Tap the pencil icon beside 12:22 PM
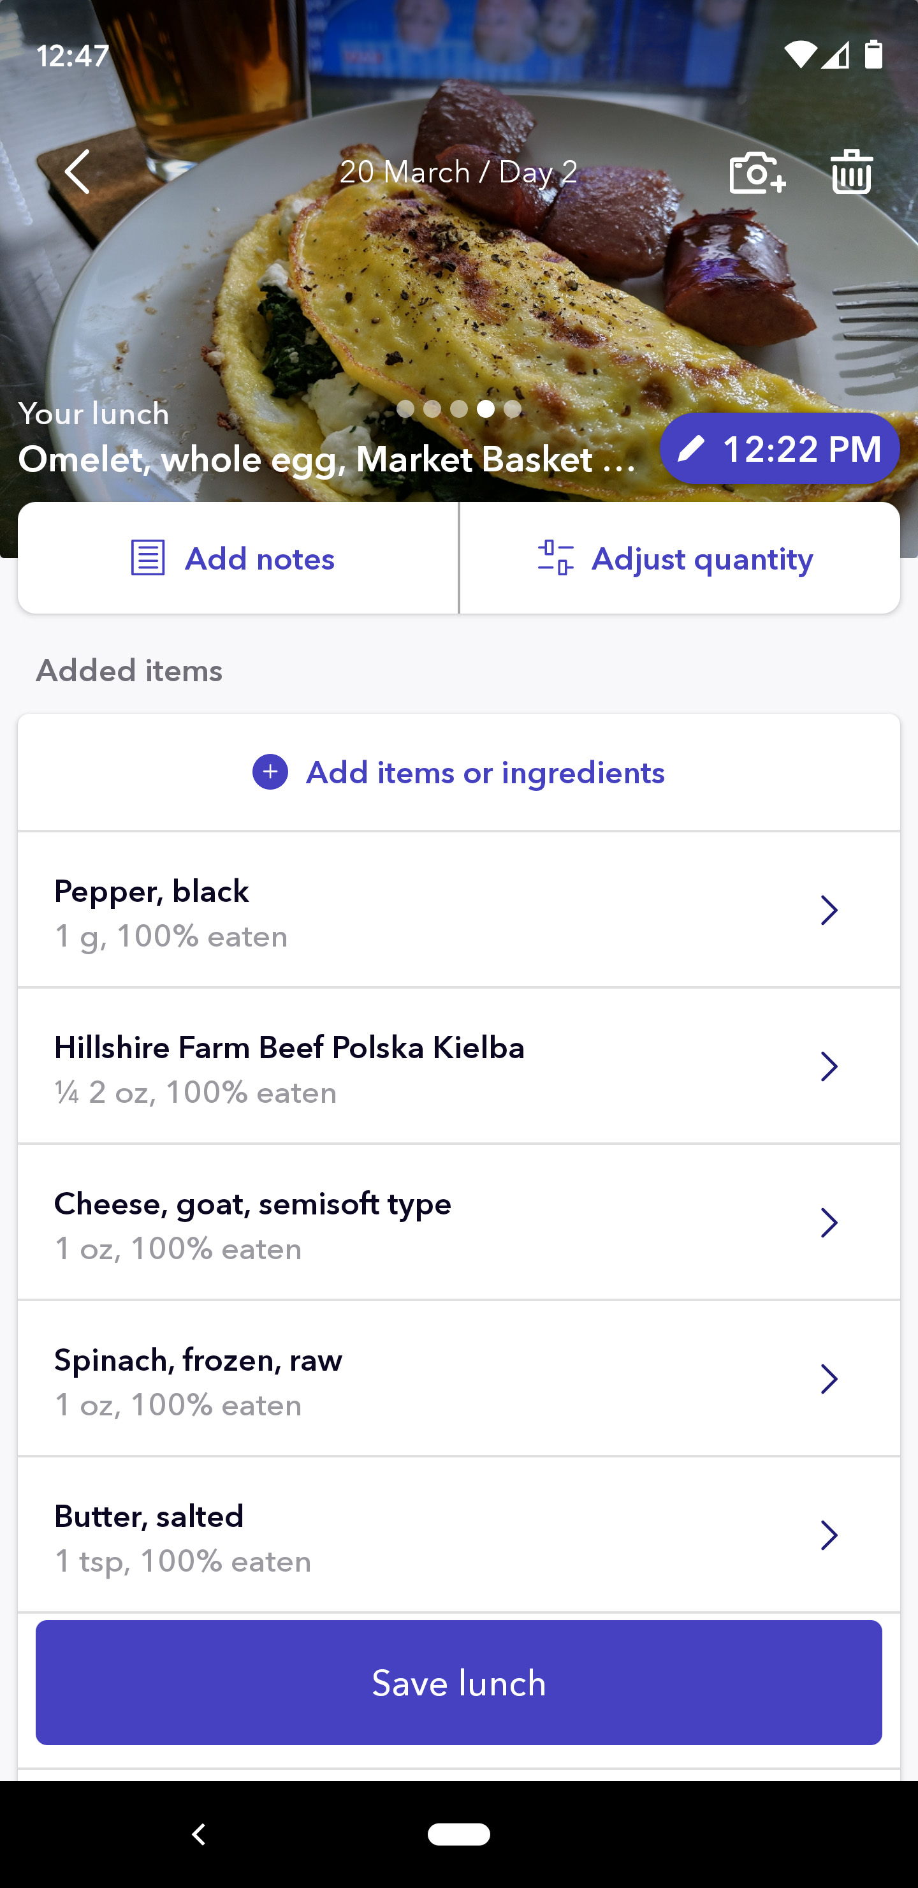Screen dimensions: 918x1888 (691, 448)
